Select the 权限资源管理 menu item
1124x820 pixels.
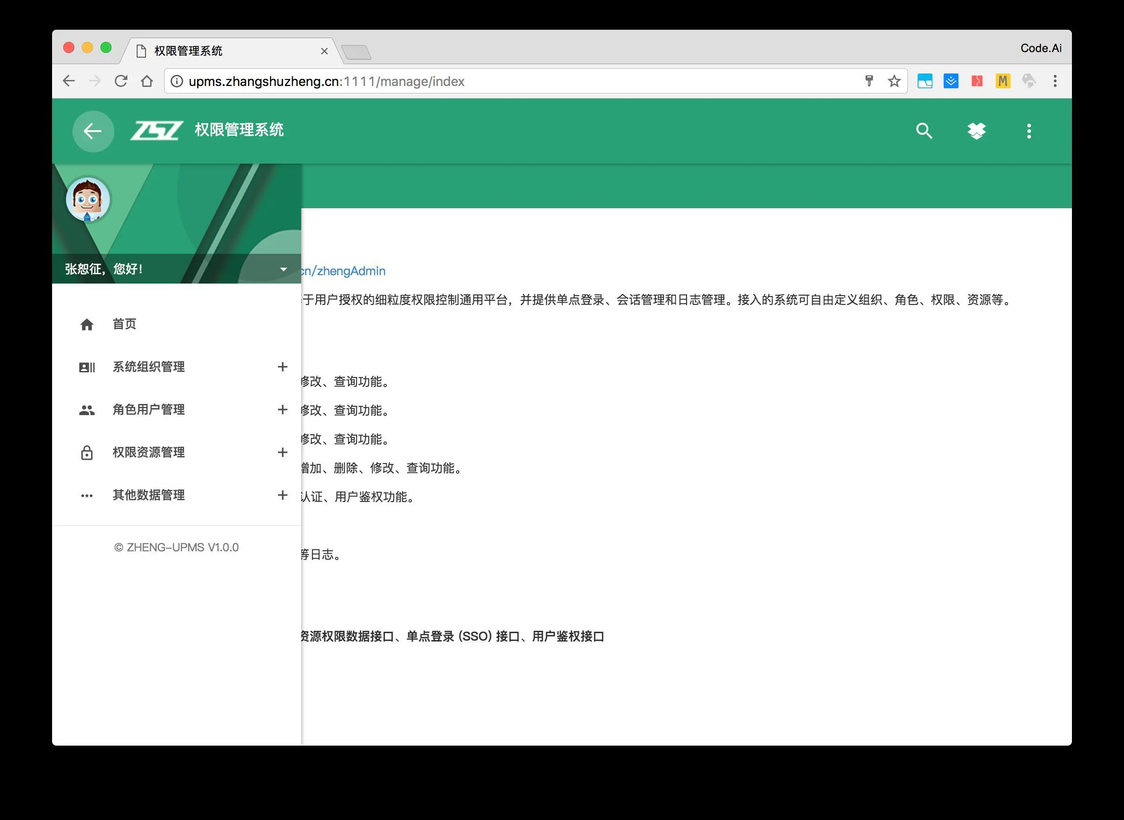[148, 452]
